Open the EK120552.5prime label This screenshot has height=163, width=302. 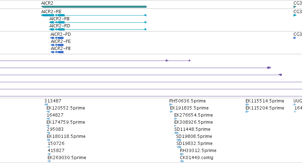pos(66,108)
